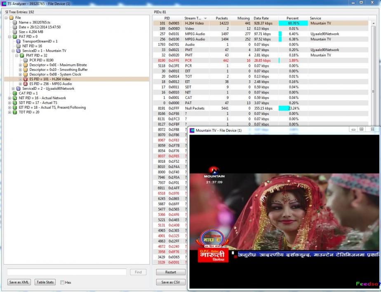Expand the ES PID = 256 MPEG Audio node

click(x=21, y=84)
